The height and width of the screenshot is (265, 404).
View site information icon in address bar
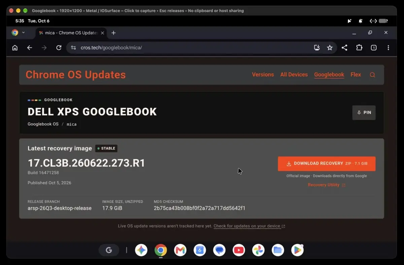click(73, 48)
